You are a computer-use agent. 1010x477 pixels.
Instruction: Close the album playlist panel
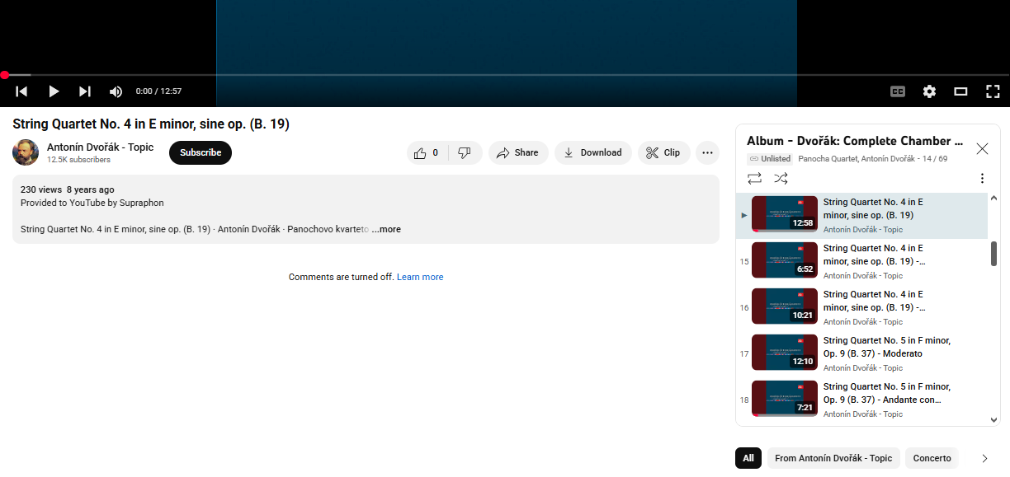coord(982,149)
